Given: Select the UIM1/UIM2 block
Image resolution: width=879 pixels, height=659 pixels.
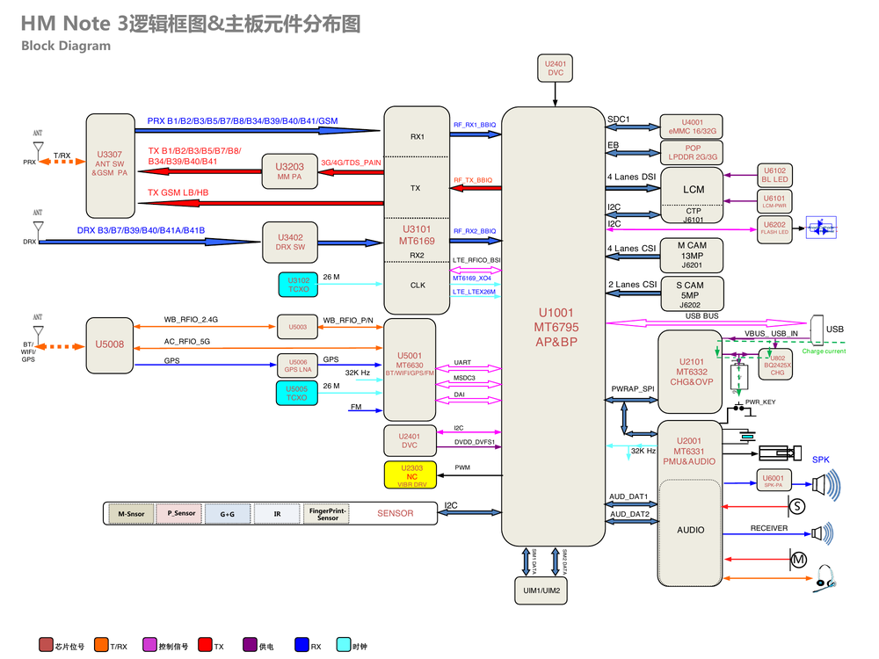Looking at the screenshot, I should point(541,590).
